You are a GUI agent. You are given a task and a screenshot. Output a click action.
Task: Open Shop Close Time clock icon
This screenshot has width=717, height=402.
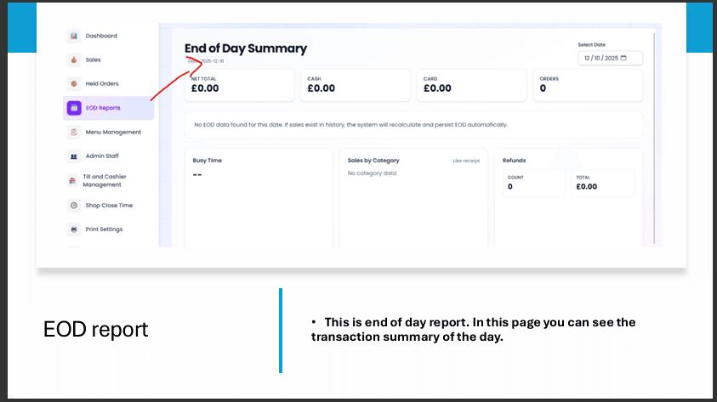[x=74, y=206]
